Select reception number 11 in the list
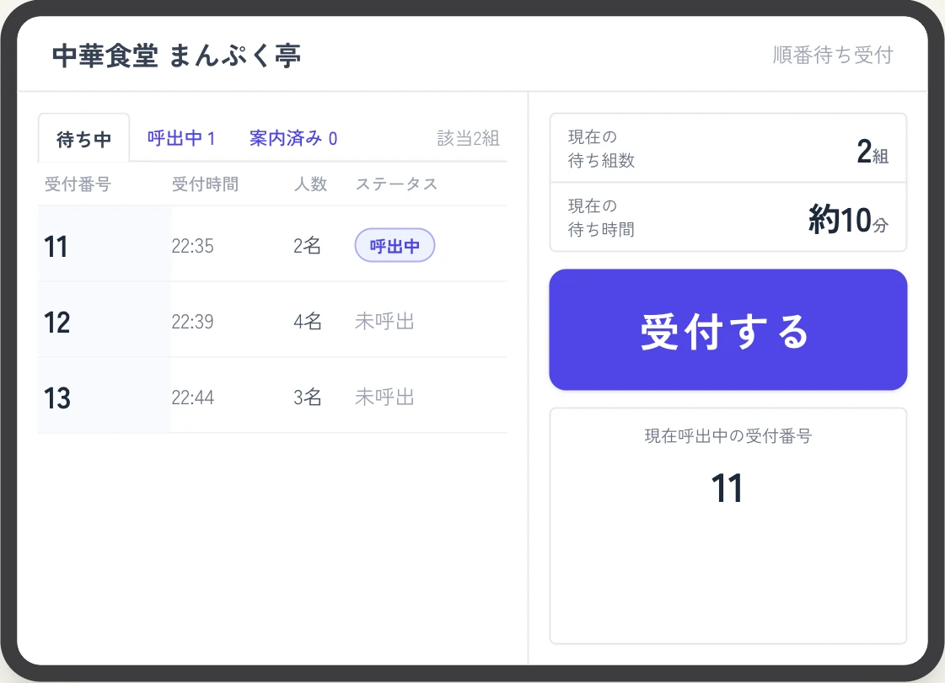This screenshot has width=945, height=683. [x=56, y=247]
